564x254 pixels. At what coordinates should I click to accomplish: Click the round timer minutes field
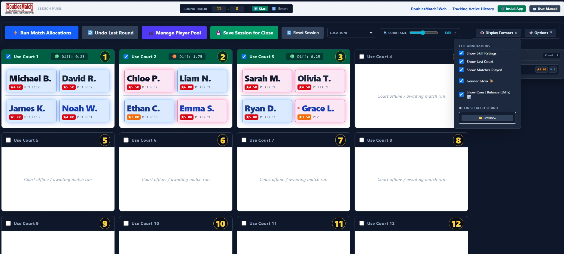click(x=219, y=9)
